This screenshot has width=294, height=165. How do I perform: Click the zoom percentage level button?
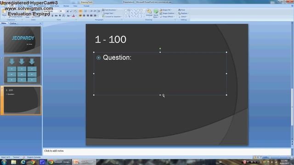pos(265,157)
